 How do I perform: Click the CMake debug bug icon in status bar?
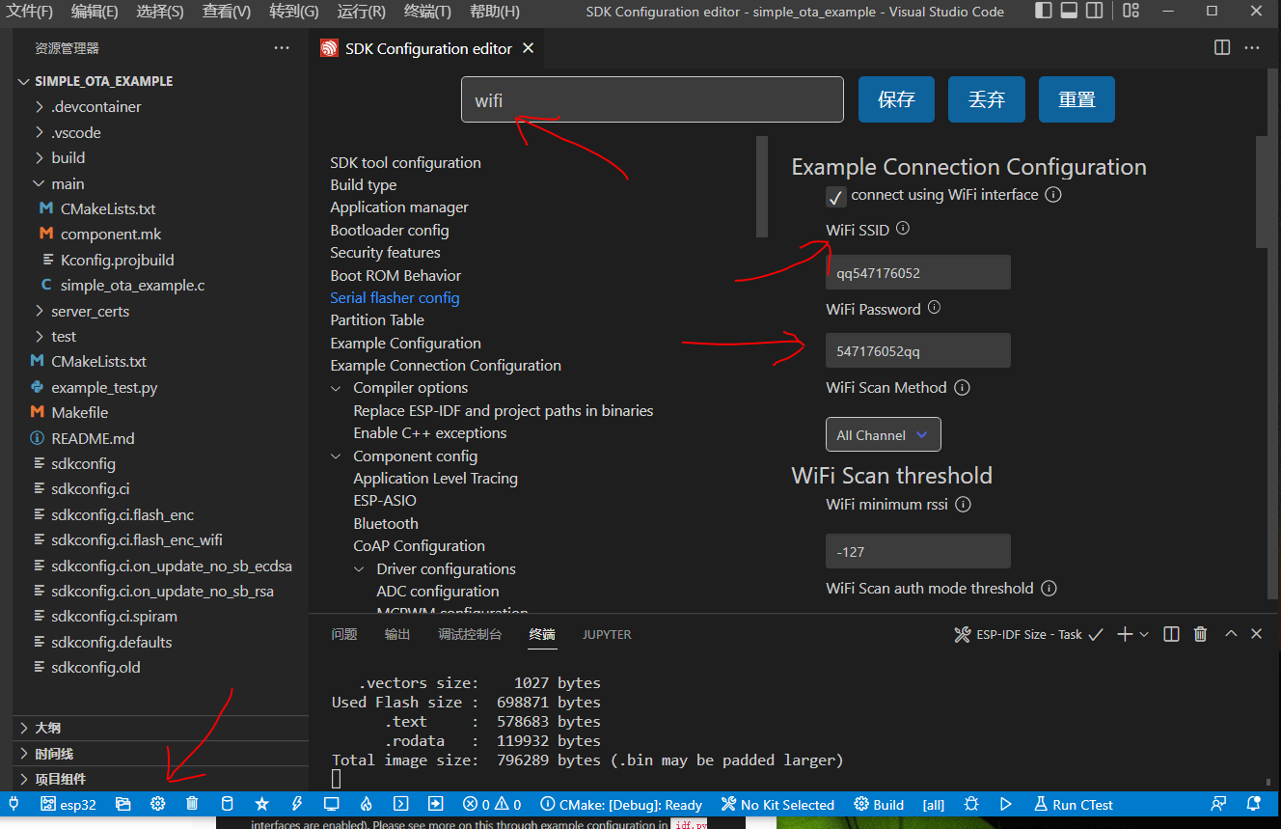pyautogui.click(x=971, y=804)
